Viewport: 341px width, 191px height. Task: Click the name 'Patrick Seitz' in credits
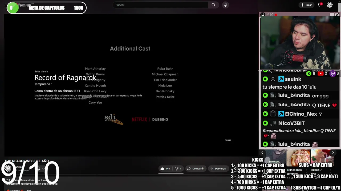click(165, 97)
